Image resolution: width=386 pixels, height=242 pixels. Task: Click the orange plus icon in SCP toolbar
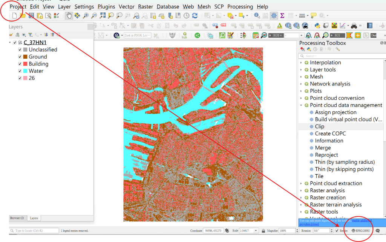[358, 35]
